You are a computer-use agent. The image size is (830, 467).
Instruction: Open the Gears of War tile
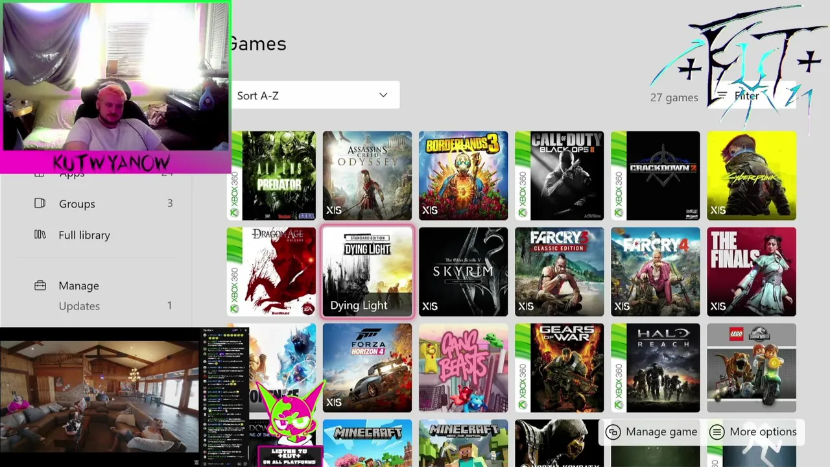coord(559,368)
